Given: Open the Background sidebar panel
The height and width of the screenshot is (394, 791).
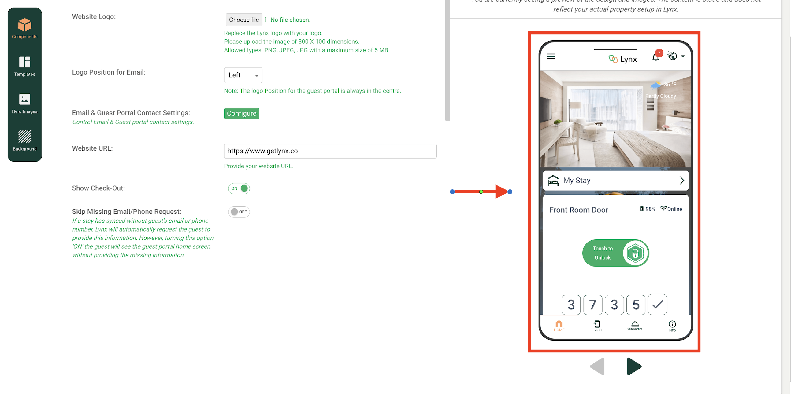Looking at the screenshot, I should coord(24,141).
